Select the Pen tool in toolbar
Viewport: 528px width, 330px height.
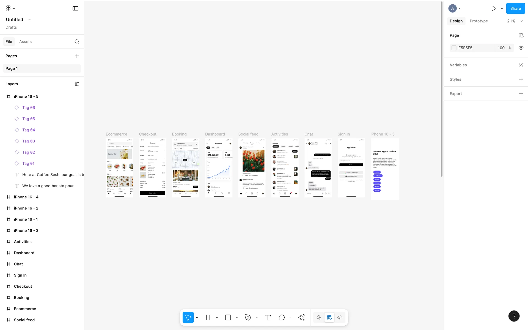click(x=248, y=317)
